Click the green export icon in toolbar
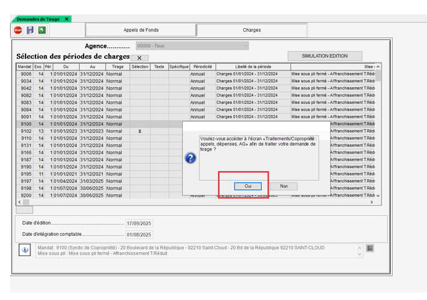Viewport: 427px width, 300px height. click(42, 30)
